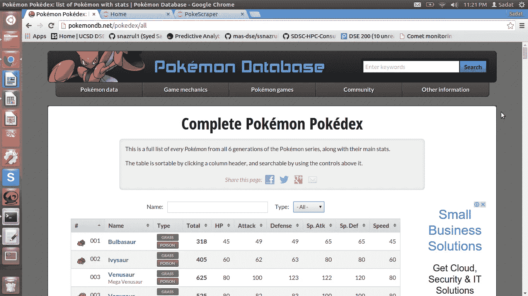Launch LibreOffice Calc from dock
This screenshot has width=528, height=296.
pos(11,99)
